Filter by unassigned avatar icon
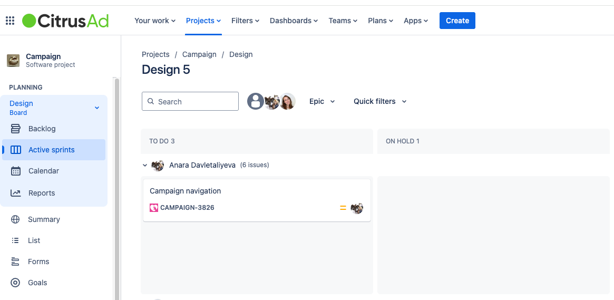 click(x=255, y=101)
